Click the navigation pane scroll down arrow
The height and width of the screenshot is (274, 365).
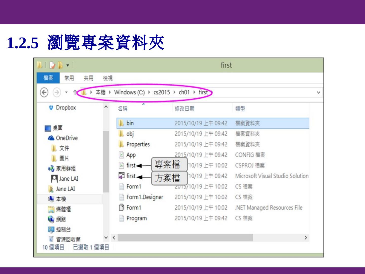[106, 238]
